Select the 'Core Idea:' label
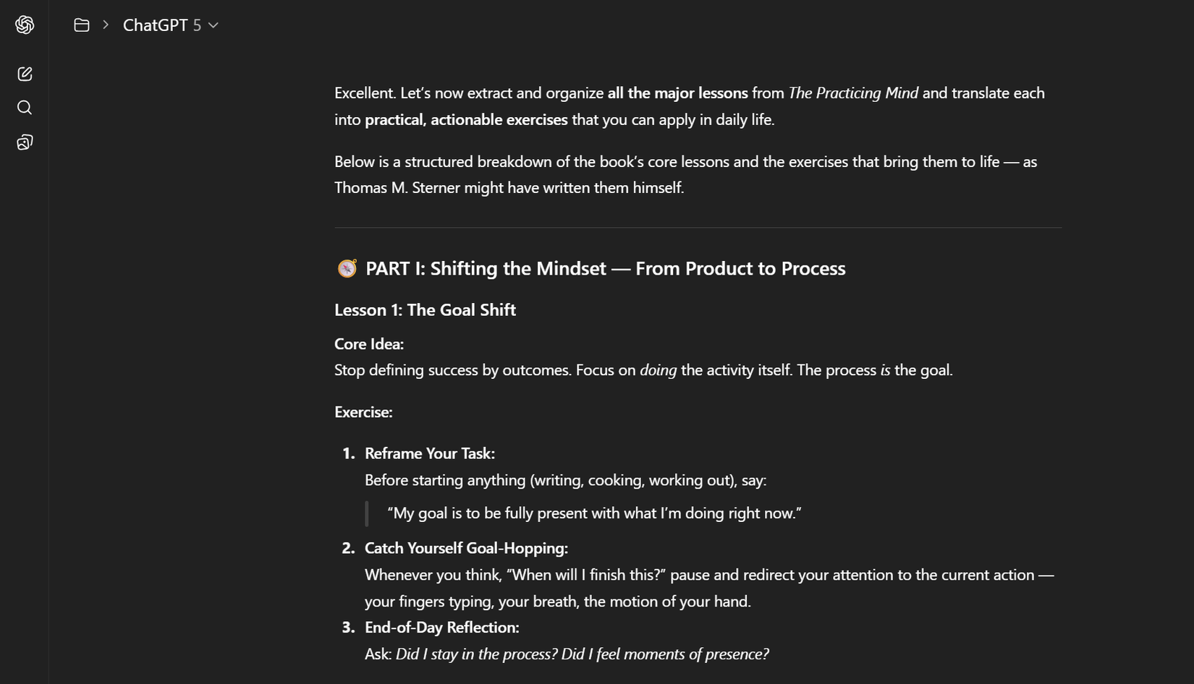This screenshot has height=684, width=1194. click(368, 343)
